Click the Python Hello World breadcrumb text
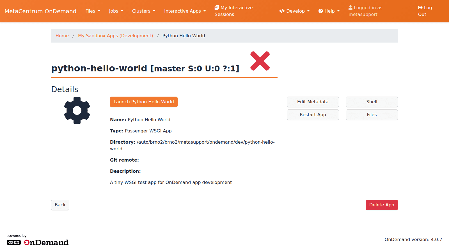Viewport: 449px width, 252px height. 184,36
